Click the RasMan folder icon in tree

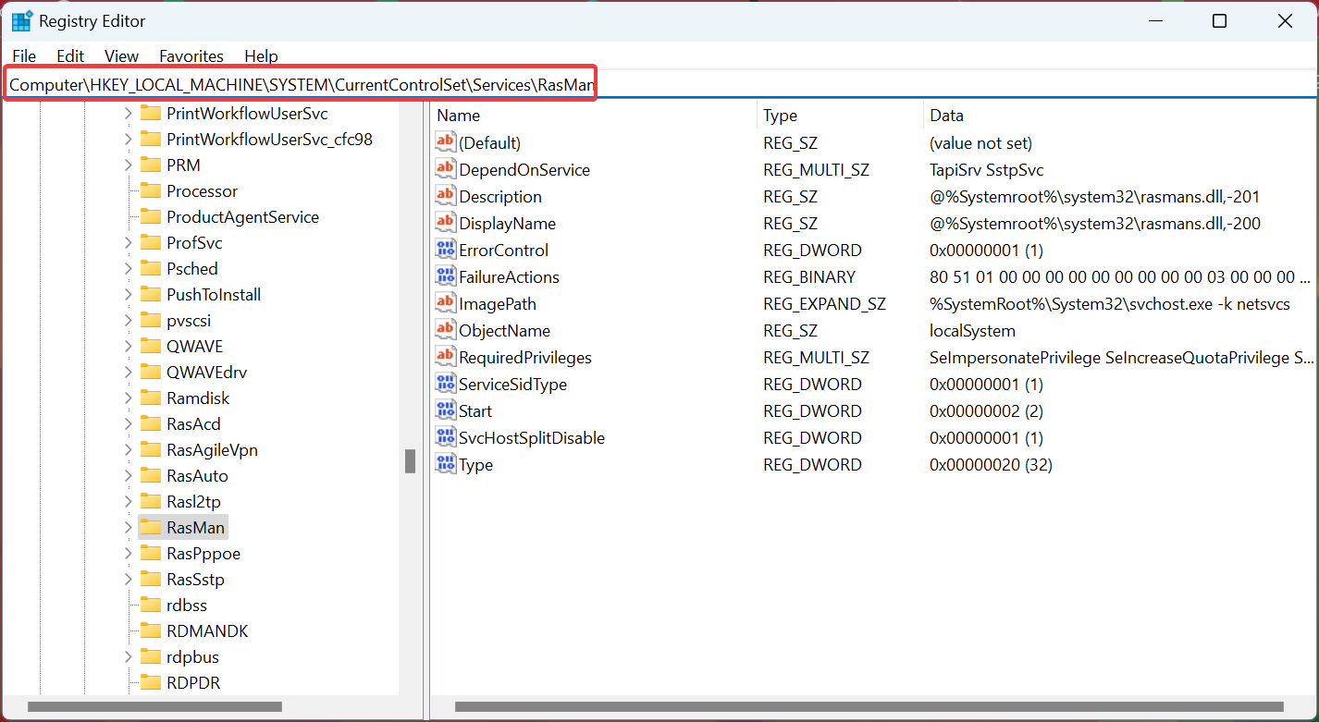[x=151, y=528]
